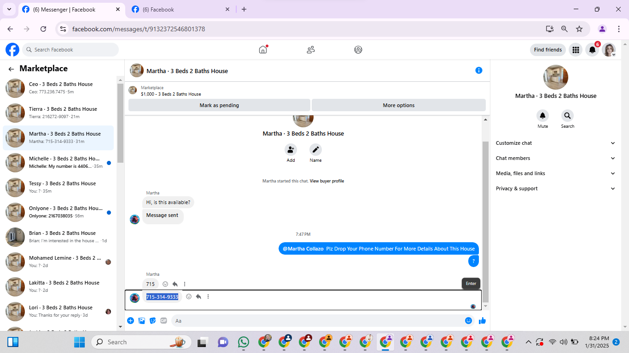Screen dimensions: 629x353
Task: Click More options button for listing
Action: point(399,105)
